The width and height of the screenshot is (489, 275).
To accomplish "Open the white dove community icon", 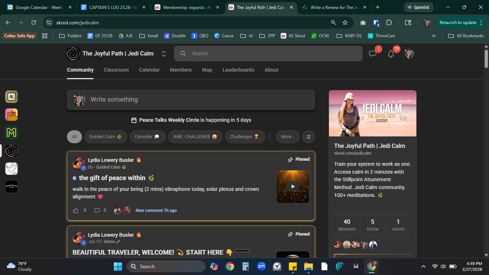I will (11, 169).
